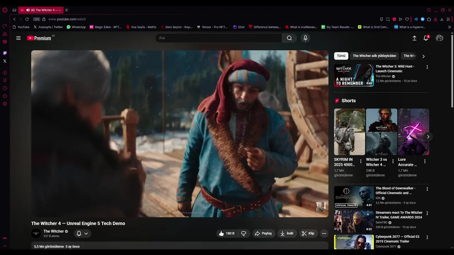454x255 pixels.
Task: Open the sidebar extensions cube icon
Action: [5, 96]
